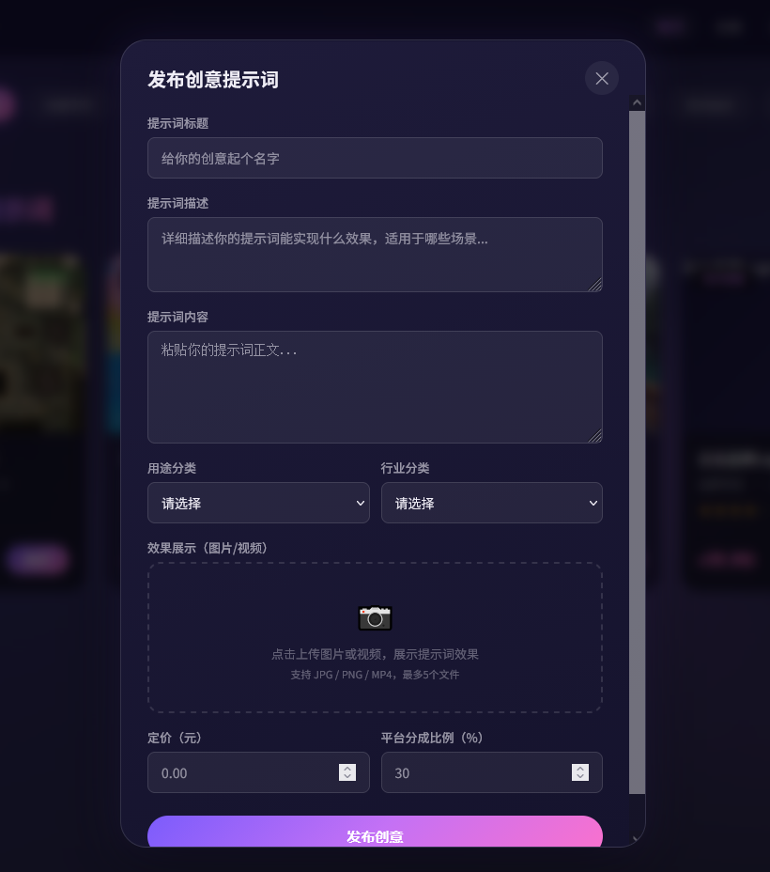The width and height of the screenshot is (770, 872).
Task: Click the 提示词标题 input field
Action: tap(375, 158)
